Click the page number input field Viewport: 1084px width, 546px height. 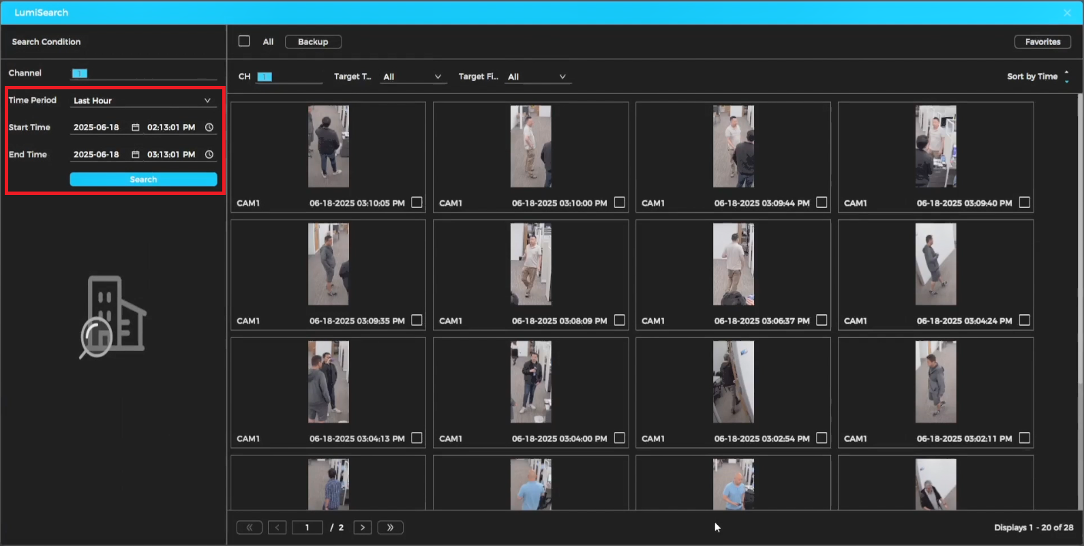(x=307, y=528)
